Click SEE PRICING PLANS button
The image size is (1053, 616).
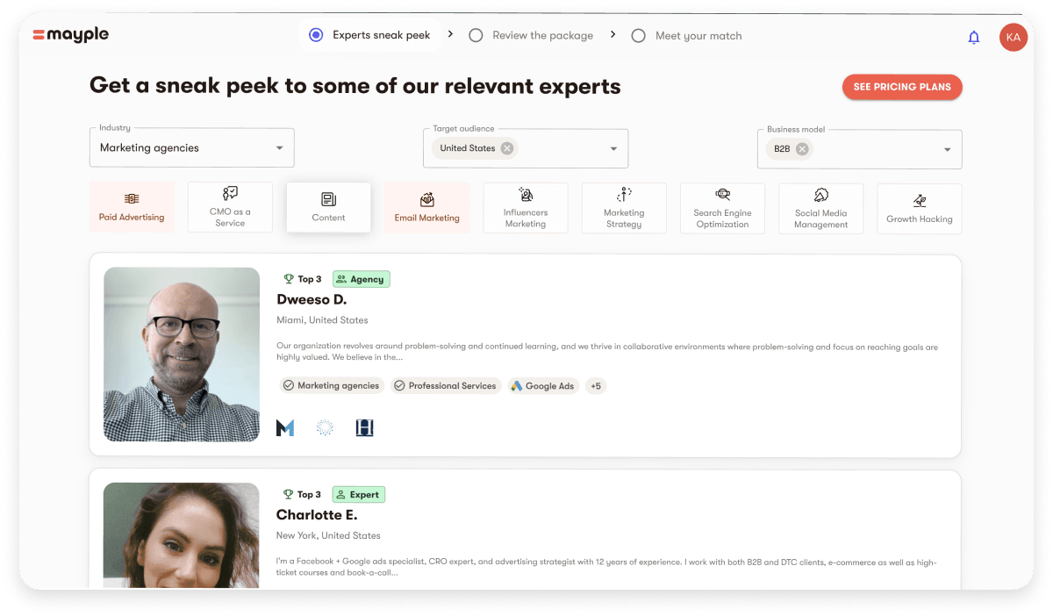pos(902,87)
